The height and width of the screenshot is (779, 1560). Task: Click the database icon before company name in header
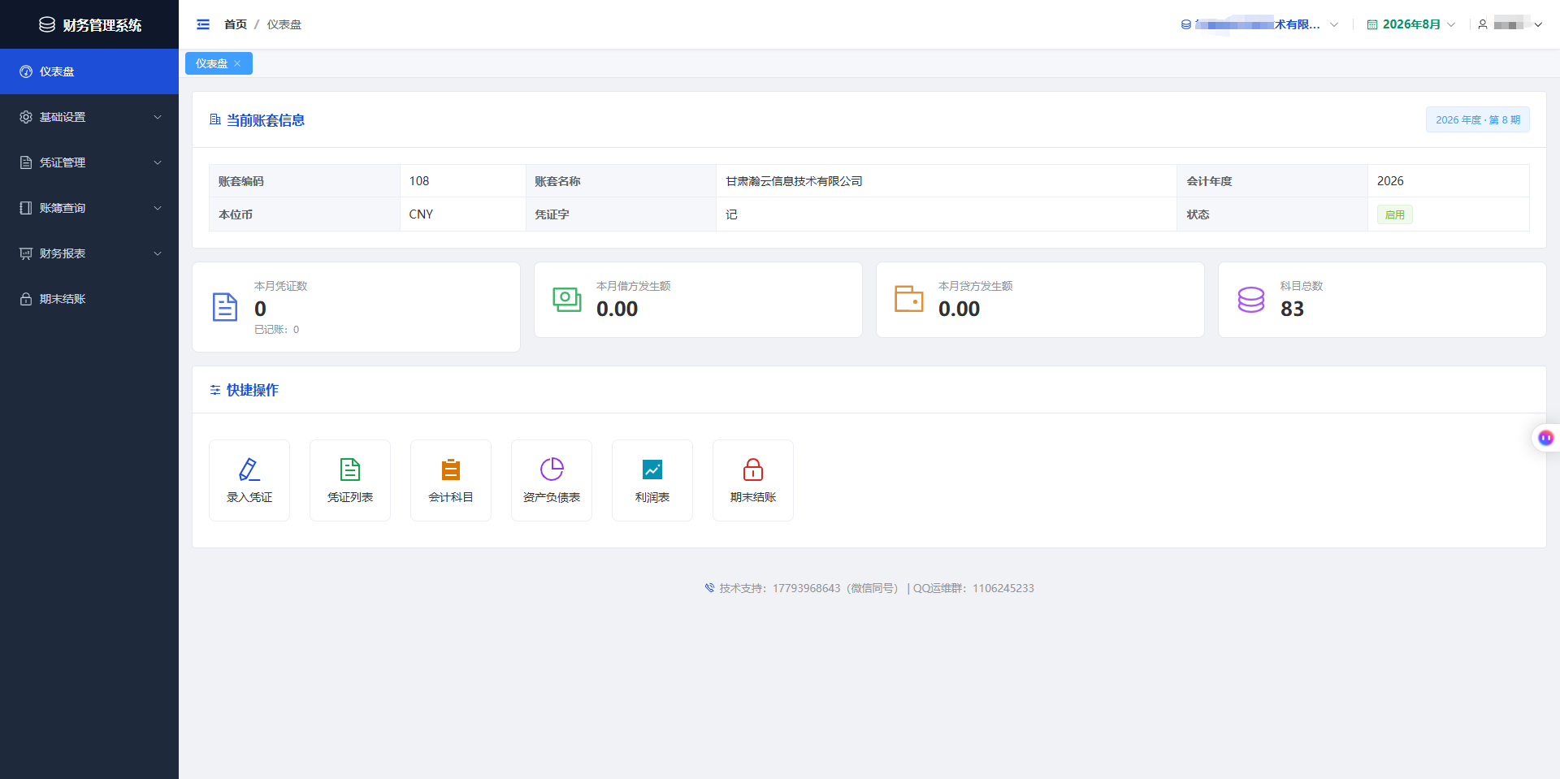[1186, 24]
